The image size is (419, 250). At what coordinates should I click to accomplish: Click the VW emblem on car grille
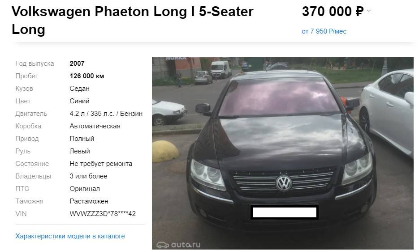pos(284,183)
